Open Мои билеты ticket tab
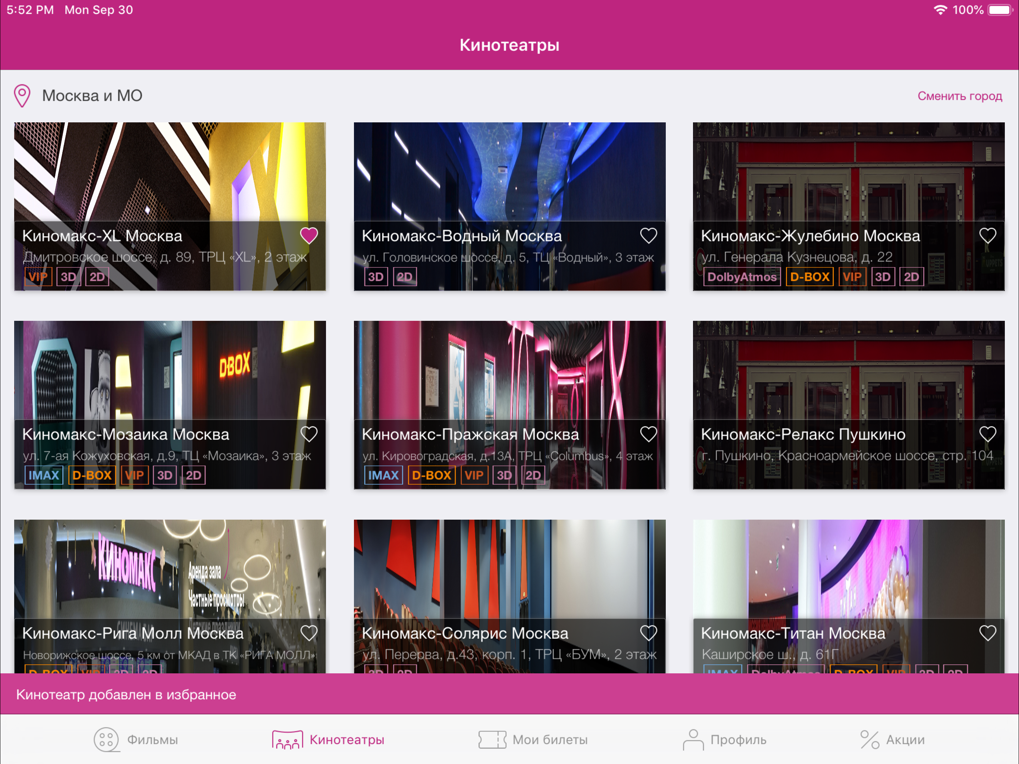The width and height of the screenshot is (1019, 764). 533,740
